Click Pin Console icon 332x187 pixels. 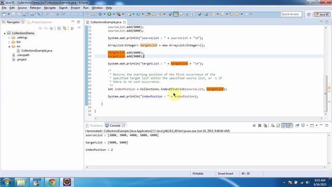pyautogui.click(x=297, y=126)
